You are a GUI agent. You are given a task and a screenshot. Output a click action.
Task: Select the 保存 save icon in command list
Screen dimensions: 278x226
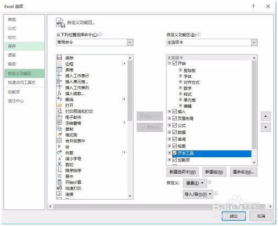pos(59,58)
